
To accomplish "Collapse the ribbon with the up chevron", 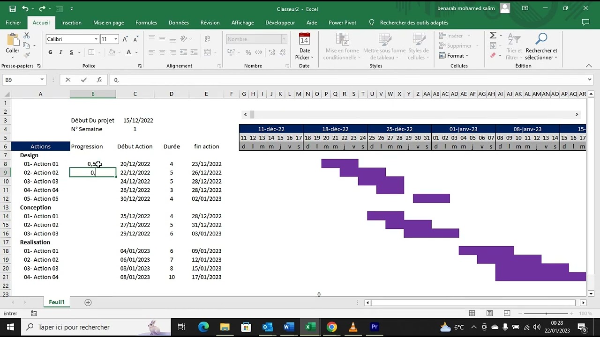I will tap(589, 66).
